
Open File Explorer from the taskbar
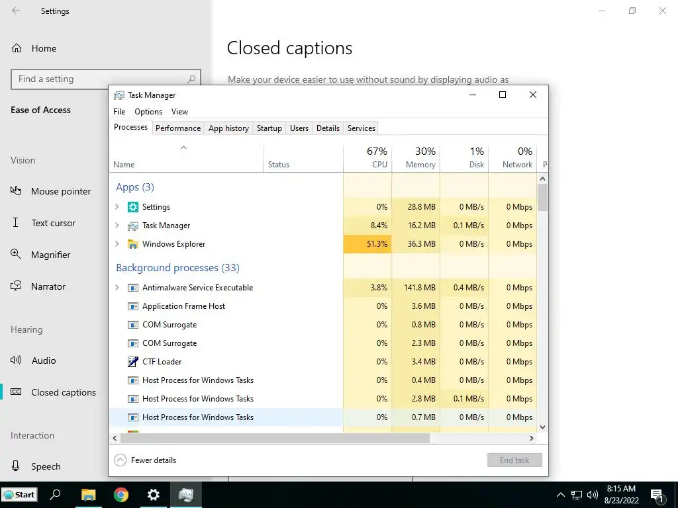click(88, 495)
